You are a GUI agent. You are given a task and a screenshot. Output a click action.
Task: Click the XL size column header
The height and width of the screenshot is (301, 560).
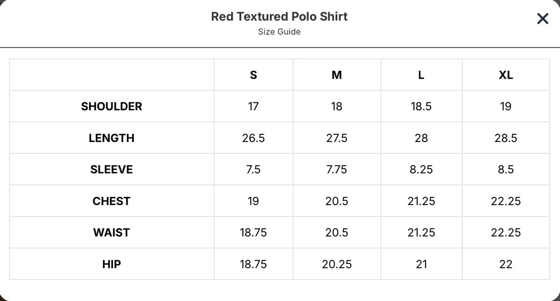(506, 75)
